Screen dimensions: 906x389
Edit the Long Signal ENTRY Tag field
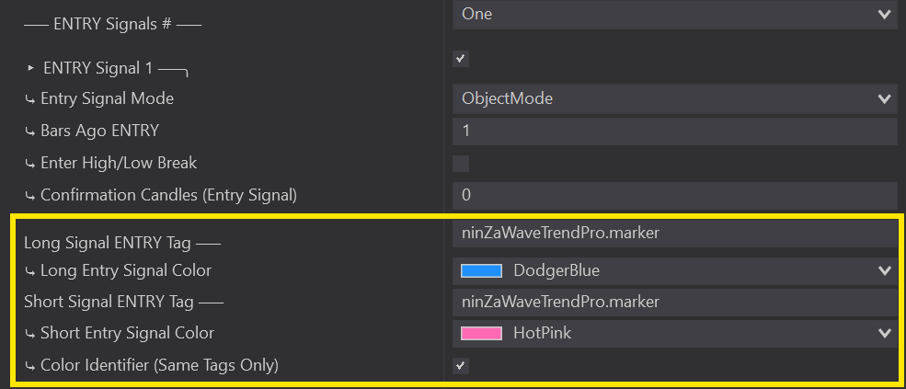[674, 234]
